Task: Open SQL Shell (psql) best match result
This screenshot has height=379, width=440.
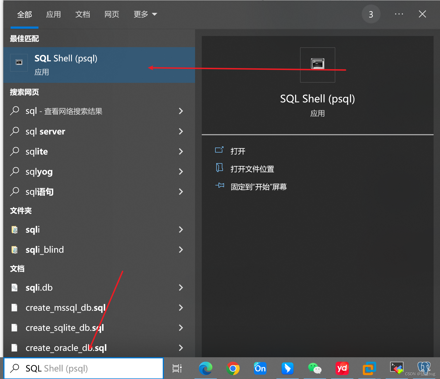Action: pyautogui.click(x=99, y=65)
